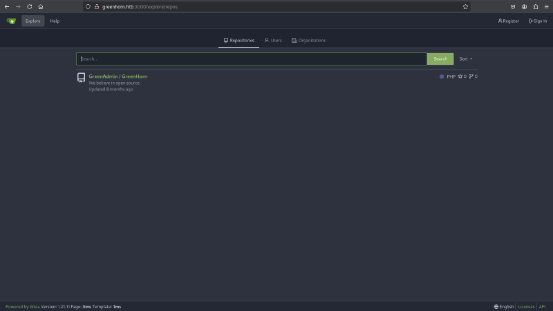
Task: Click the repository icon beside GreenAdmin / GreenHorn
Action: [x=81, y=77]
